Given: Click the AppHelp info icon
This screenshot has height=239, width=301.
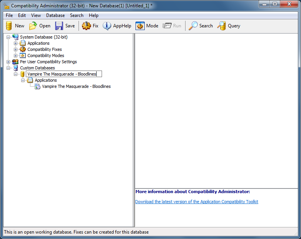Looking at the screenshot, I should tap(107, 26).
